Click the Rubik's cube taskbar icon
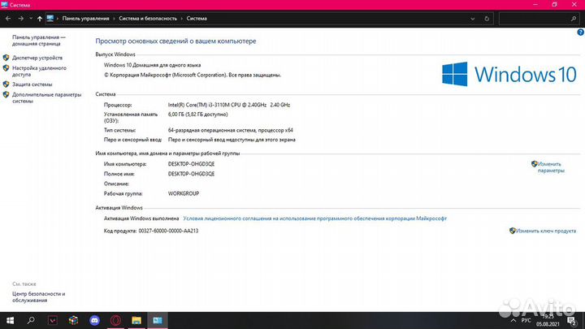The width and height of the screenshot is (585, 329). (x=73, y=321)
